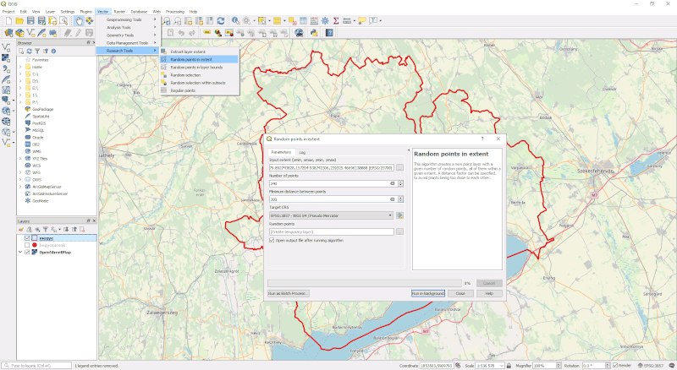The image size is (677, 370).
Task: Clear the Number of points value icon
Action: pyautogui.click(x=393, y=183)
